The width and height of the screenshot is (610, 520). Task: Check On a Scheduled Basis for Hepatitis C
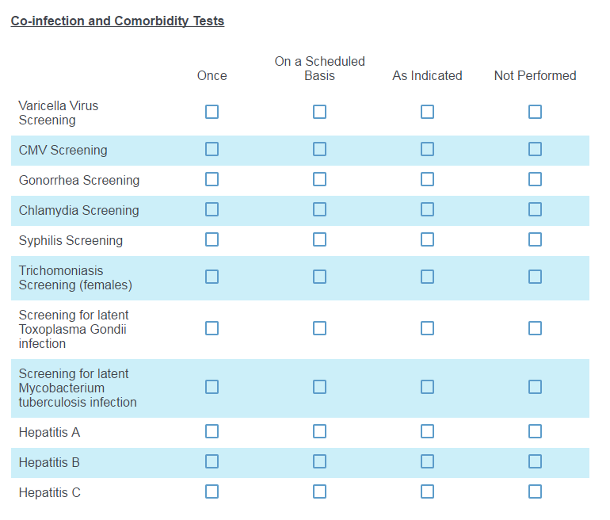[x=319, y=491]
